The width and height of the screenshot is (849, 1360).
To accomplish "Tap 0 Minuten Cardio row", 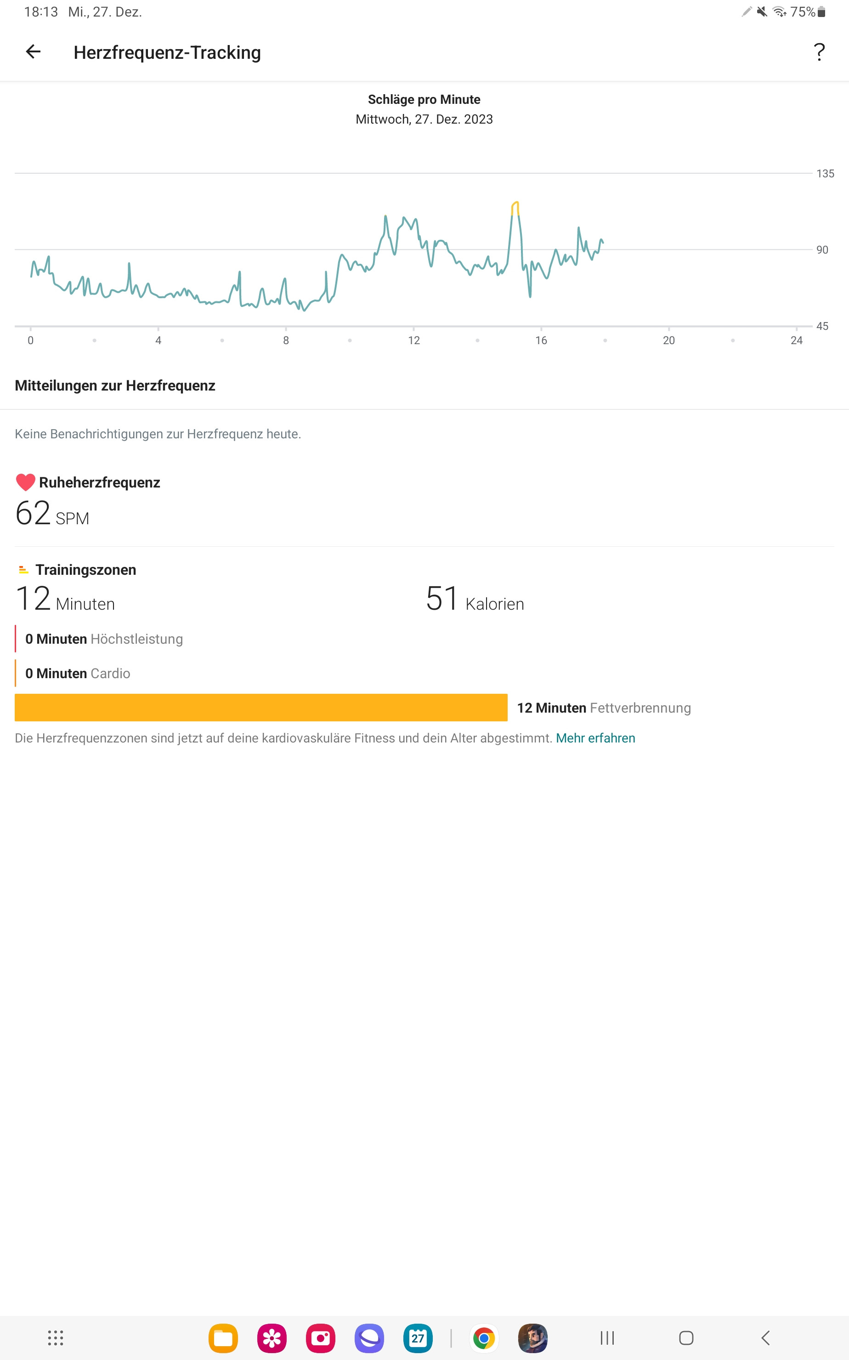I will click(78, 673).
